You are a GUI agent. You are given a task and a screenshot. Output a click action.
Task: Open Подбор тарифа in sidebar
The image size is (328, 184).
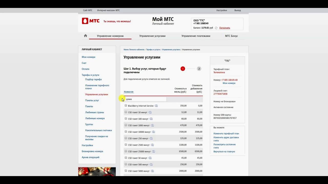[x=94, y=79]
